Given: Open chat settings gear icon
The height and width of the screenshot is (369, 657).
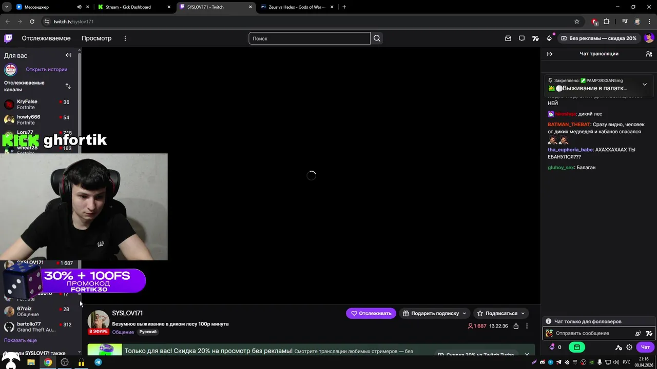Looking at the screenshot, I should 629,347.
